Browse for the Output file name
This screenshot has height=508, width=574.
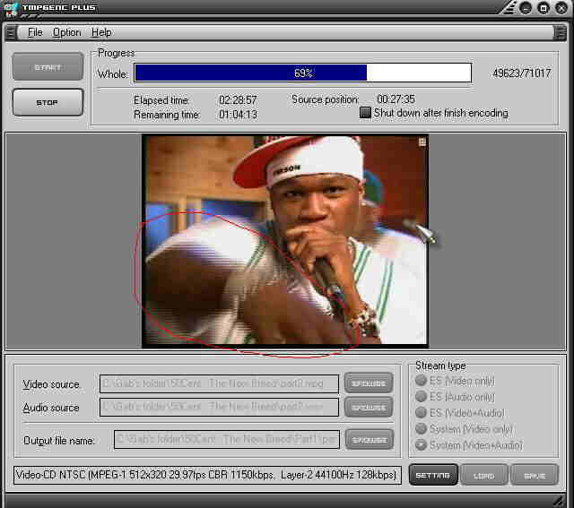[370, 440]
